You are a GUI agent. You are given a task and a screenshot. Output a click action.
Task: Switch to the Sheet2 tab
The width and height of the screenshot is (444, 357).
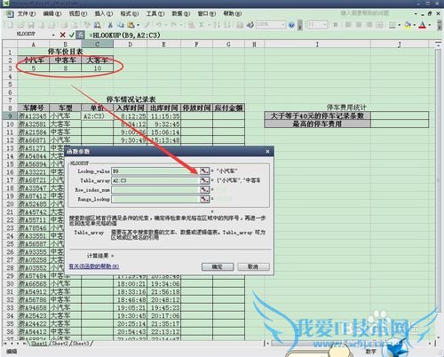click(x=59, y=344)
